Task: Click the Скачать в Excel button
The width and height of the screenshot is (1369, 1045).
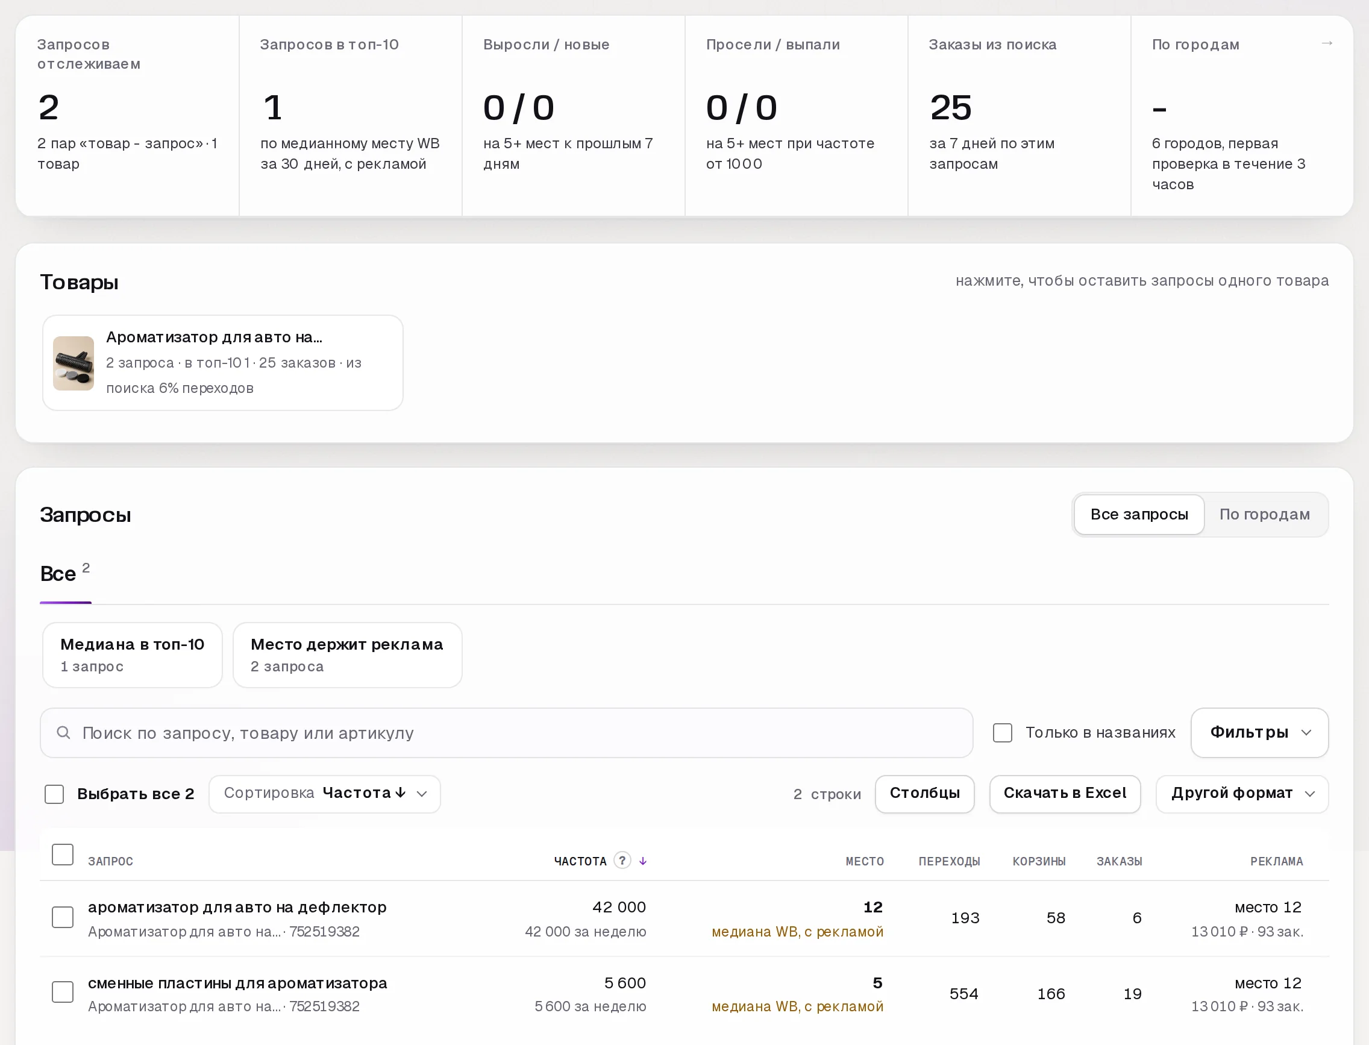Action: 1065,794
